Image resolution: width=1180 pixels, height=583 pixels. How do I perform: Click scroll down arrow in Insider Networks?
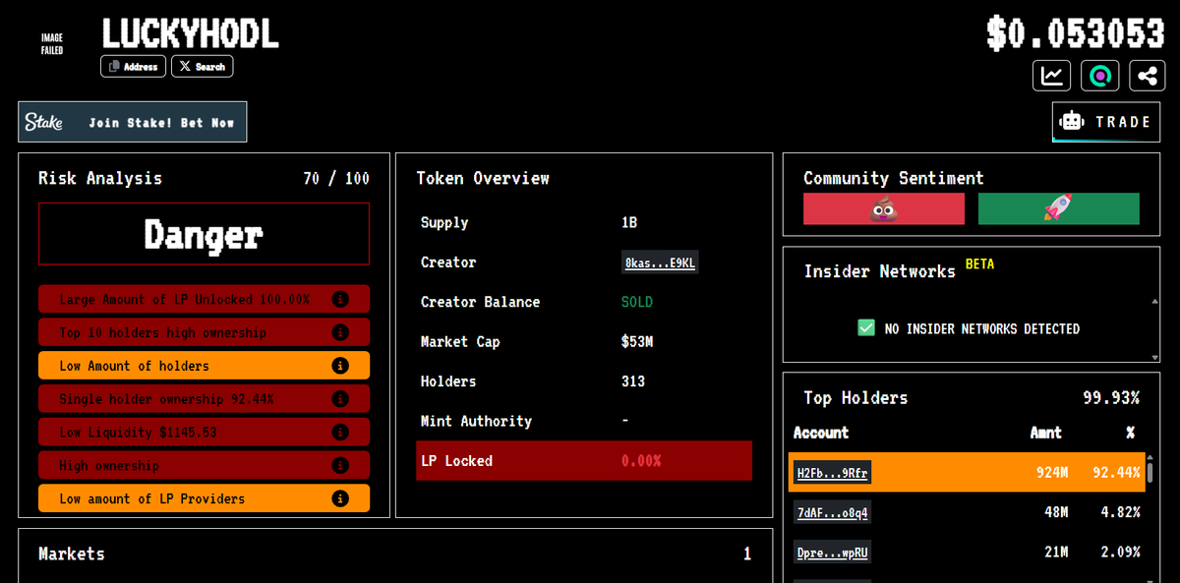tap(1154, 357)
